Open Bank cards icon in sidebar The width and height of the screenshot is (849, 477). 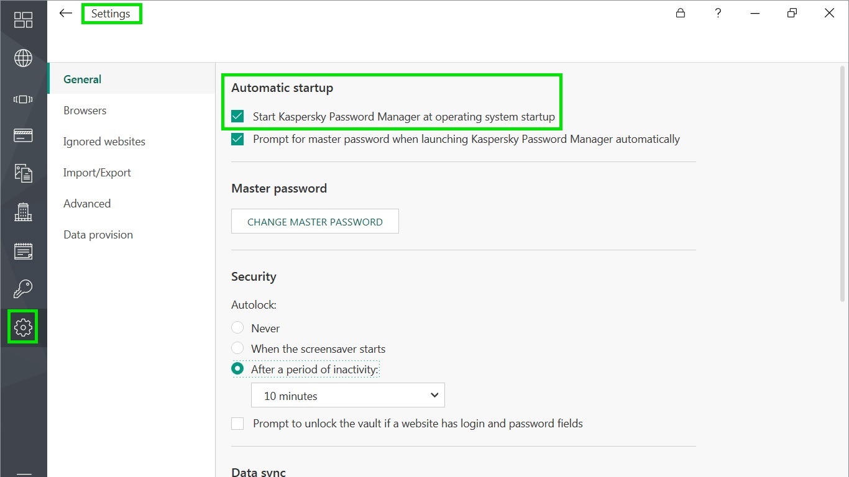click(x=23, y=135)
